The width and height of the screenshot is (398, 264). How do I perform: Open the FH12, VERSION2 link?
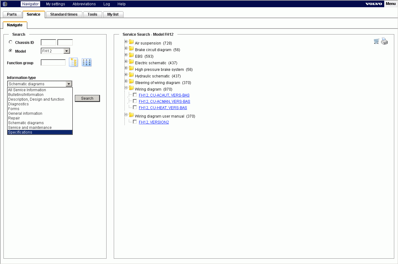point(154,122)
